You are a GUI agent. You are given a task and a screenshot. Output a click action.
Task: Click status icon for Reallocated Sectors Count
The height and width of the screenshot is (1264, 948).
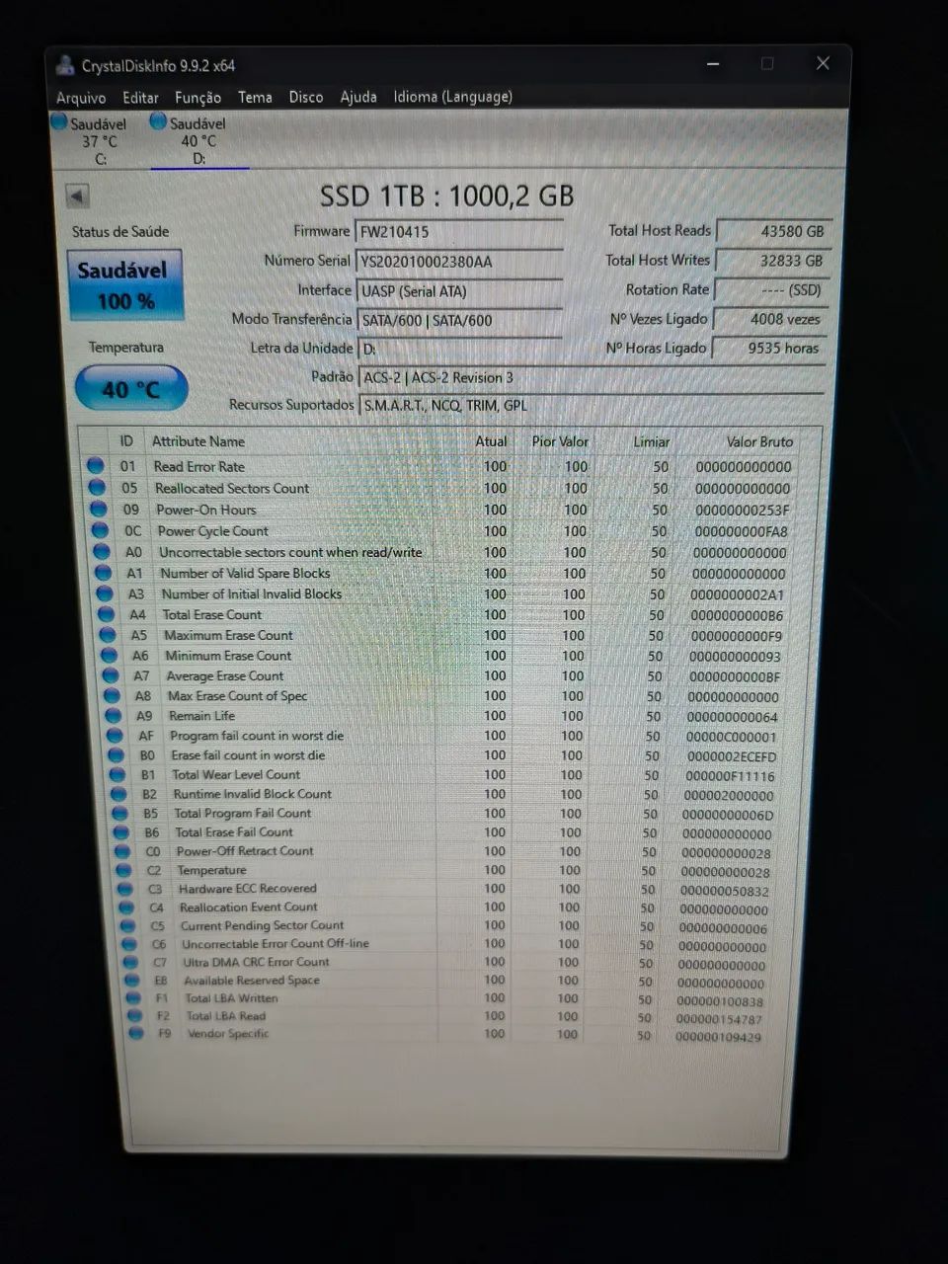point(97,488)
